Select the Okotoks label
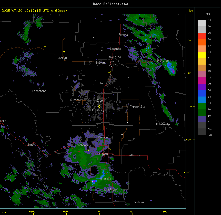This screenshot has height=215, width=221. pyautogui.click(x=106, y=179)
